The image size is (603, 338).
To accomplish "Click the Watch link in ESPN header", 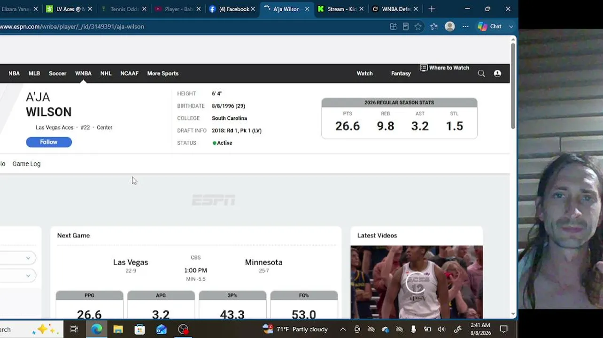I will tap(364, 73).
